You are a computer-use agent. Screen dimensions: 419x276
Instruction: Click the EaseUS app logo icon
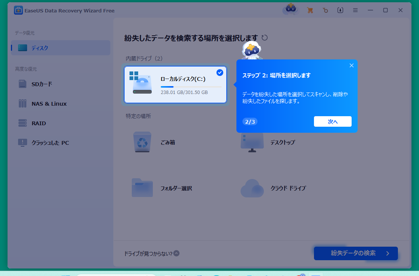pos(18,11)
